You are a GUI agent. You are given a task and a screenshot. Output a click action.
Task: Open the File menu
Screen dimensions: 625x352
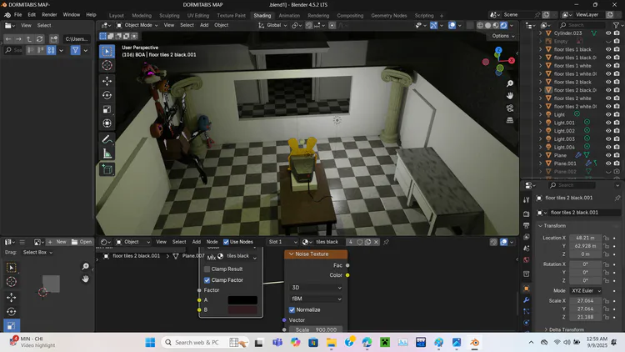pos(18,15)
